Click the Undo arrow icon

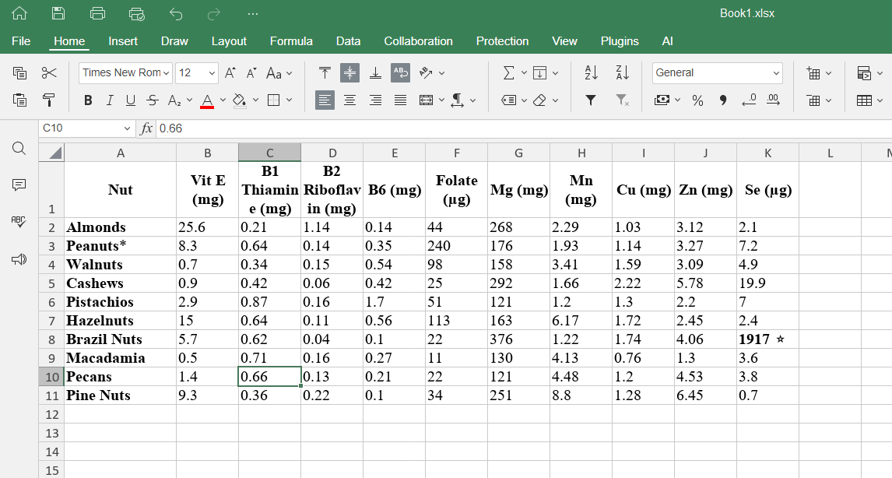176,13
